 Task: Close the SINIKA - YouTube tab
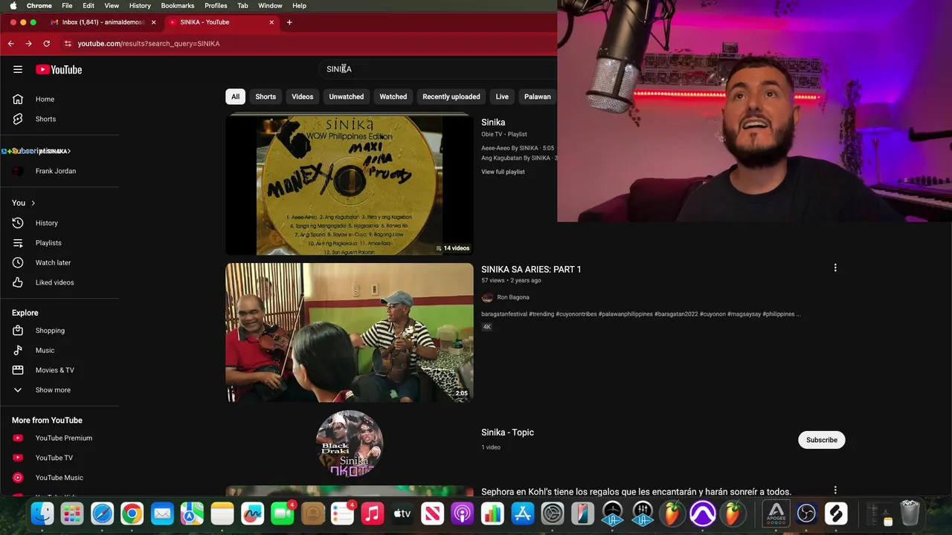(271, 22)
